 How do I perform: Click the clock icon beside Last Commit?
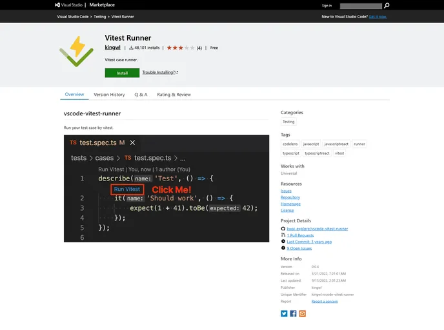click(x=283, y=242)
